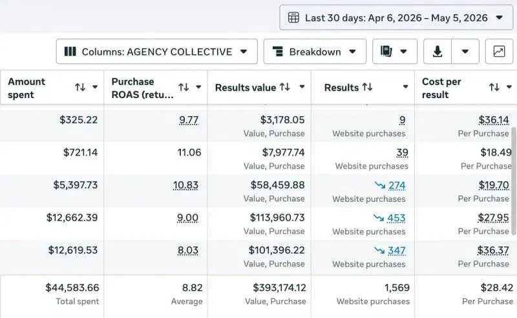
Task: Click the 10.83 ROAS value
Action: [185, 185]
